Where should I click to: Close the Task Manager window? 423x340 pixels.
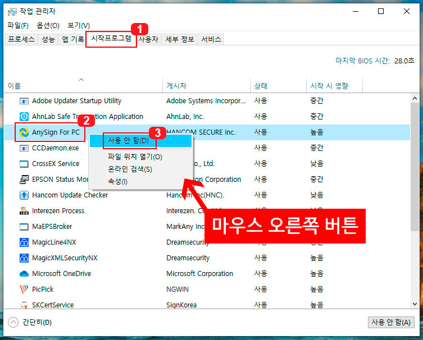click(407, 11)
